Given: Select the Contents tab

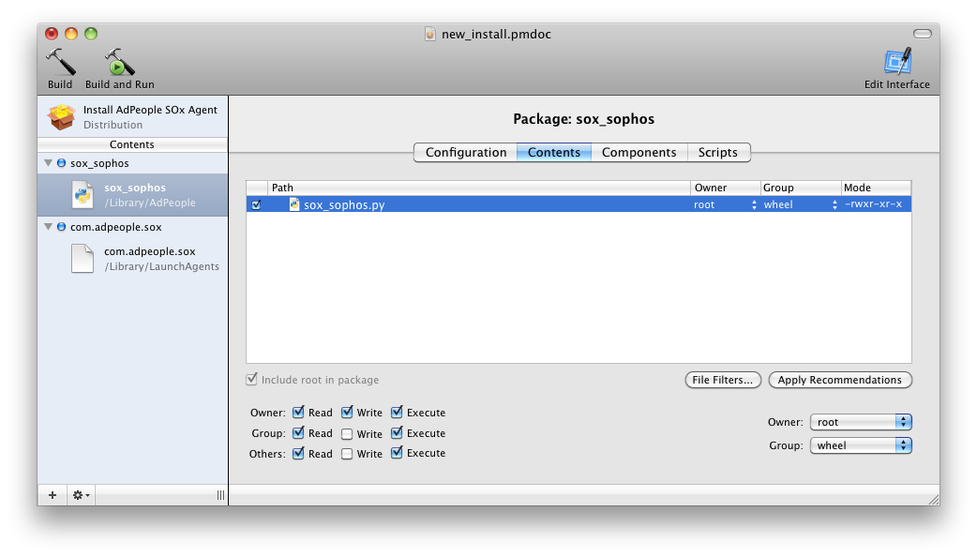Looking at the screenshot, I should pyautogui.click(x=554, y=152).
